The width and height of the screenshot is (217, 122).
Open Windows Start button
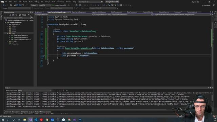3,120
